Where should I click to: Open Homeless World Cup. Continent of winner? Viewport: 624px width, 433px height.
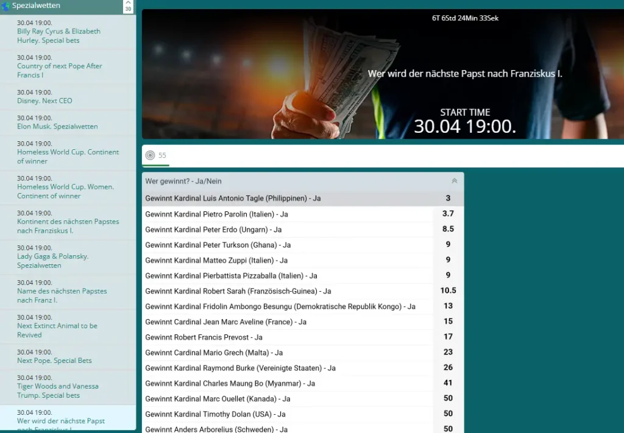[68, 153]
